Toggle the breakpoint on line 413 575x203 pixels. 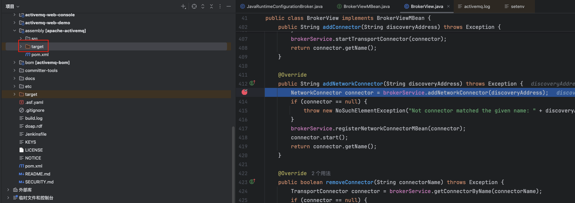pos(245,92)
